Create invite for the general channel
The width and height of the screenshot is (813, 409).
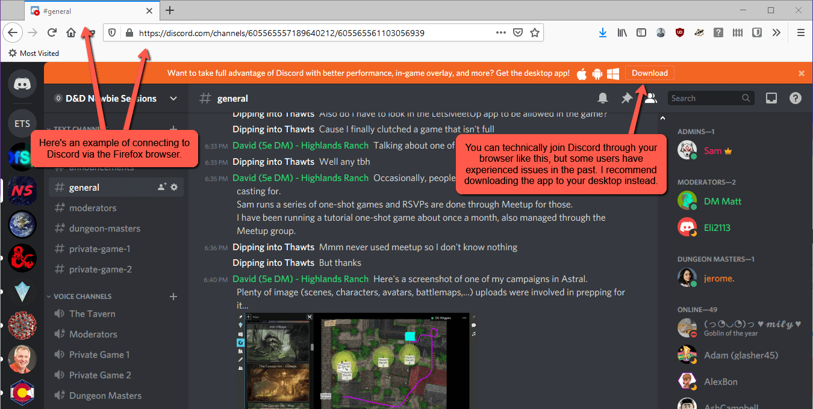[x=161, y=187]
